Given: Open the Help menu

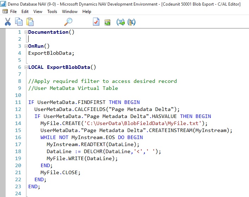Looking at the screenshot, I should 87,12.
